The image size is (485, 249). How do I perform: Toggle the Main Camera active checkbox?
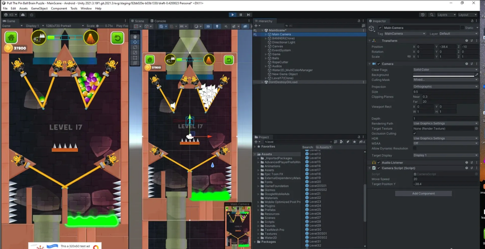point(380,28)
